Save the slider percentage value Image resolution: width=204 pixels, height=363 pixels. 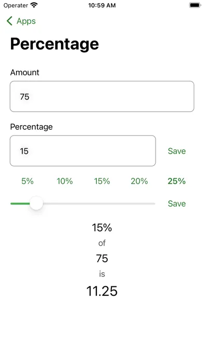177,203
